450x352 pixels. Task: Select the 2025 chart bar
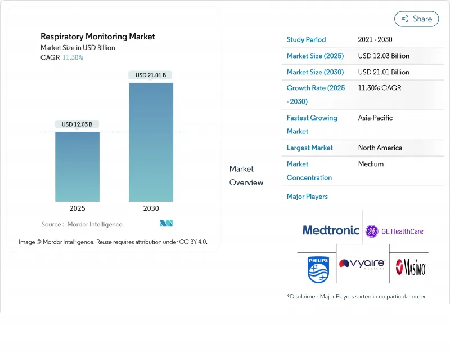click(x=77, y=167)
